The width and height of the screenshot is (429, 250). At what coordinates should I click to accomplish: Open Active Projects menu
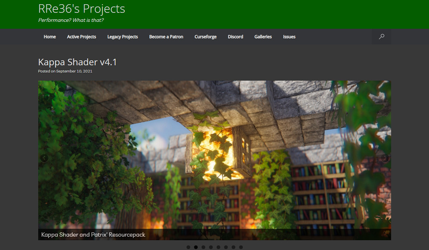82,36
